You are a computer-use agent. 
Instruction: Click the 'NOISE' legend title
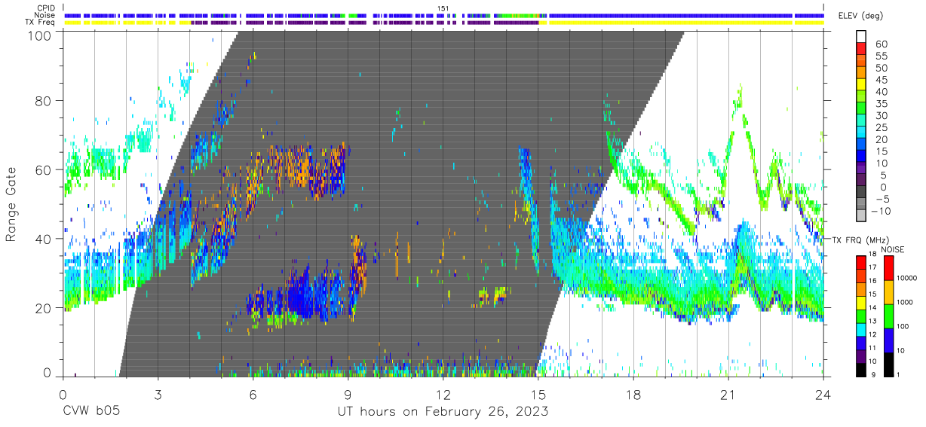point(894,249)
